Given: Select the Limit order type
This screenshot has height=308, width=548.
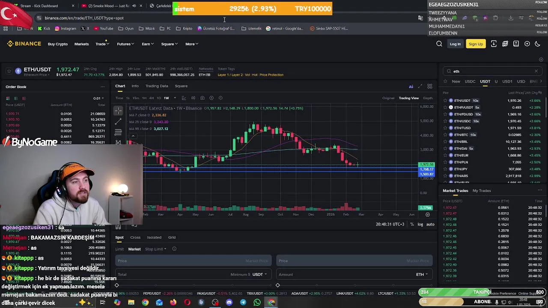Looking at the screenshot, I should click(x=119, y=249).
